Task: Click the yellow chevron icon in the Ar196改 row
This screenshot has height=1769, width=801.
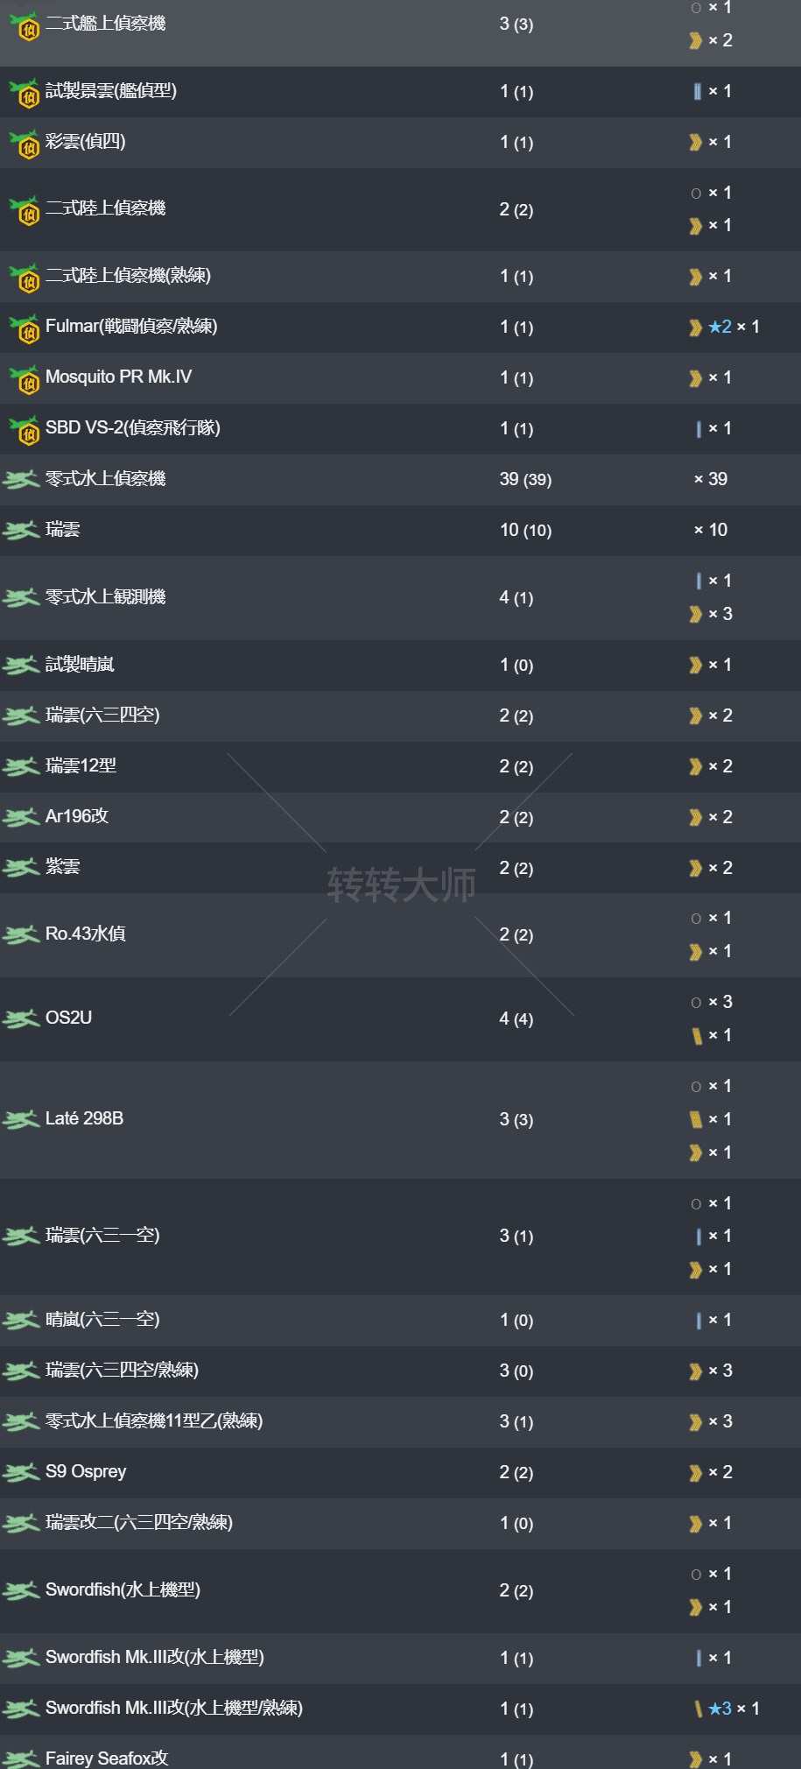Action: click(695, 817)
